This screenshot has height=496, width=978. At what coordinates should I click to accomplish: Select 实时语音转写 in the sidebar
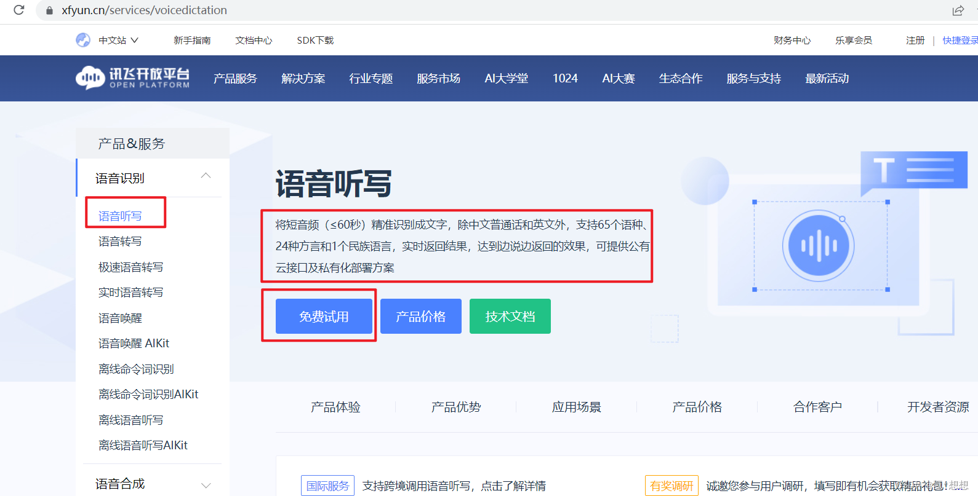tap(131, 293)
